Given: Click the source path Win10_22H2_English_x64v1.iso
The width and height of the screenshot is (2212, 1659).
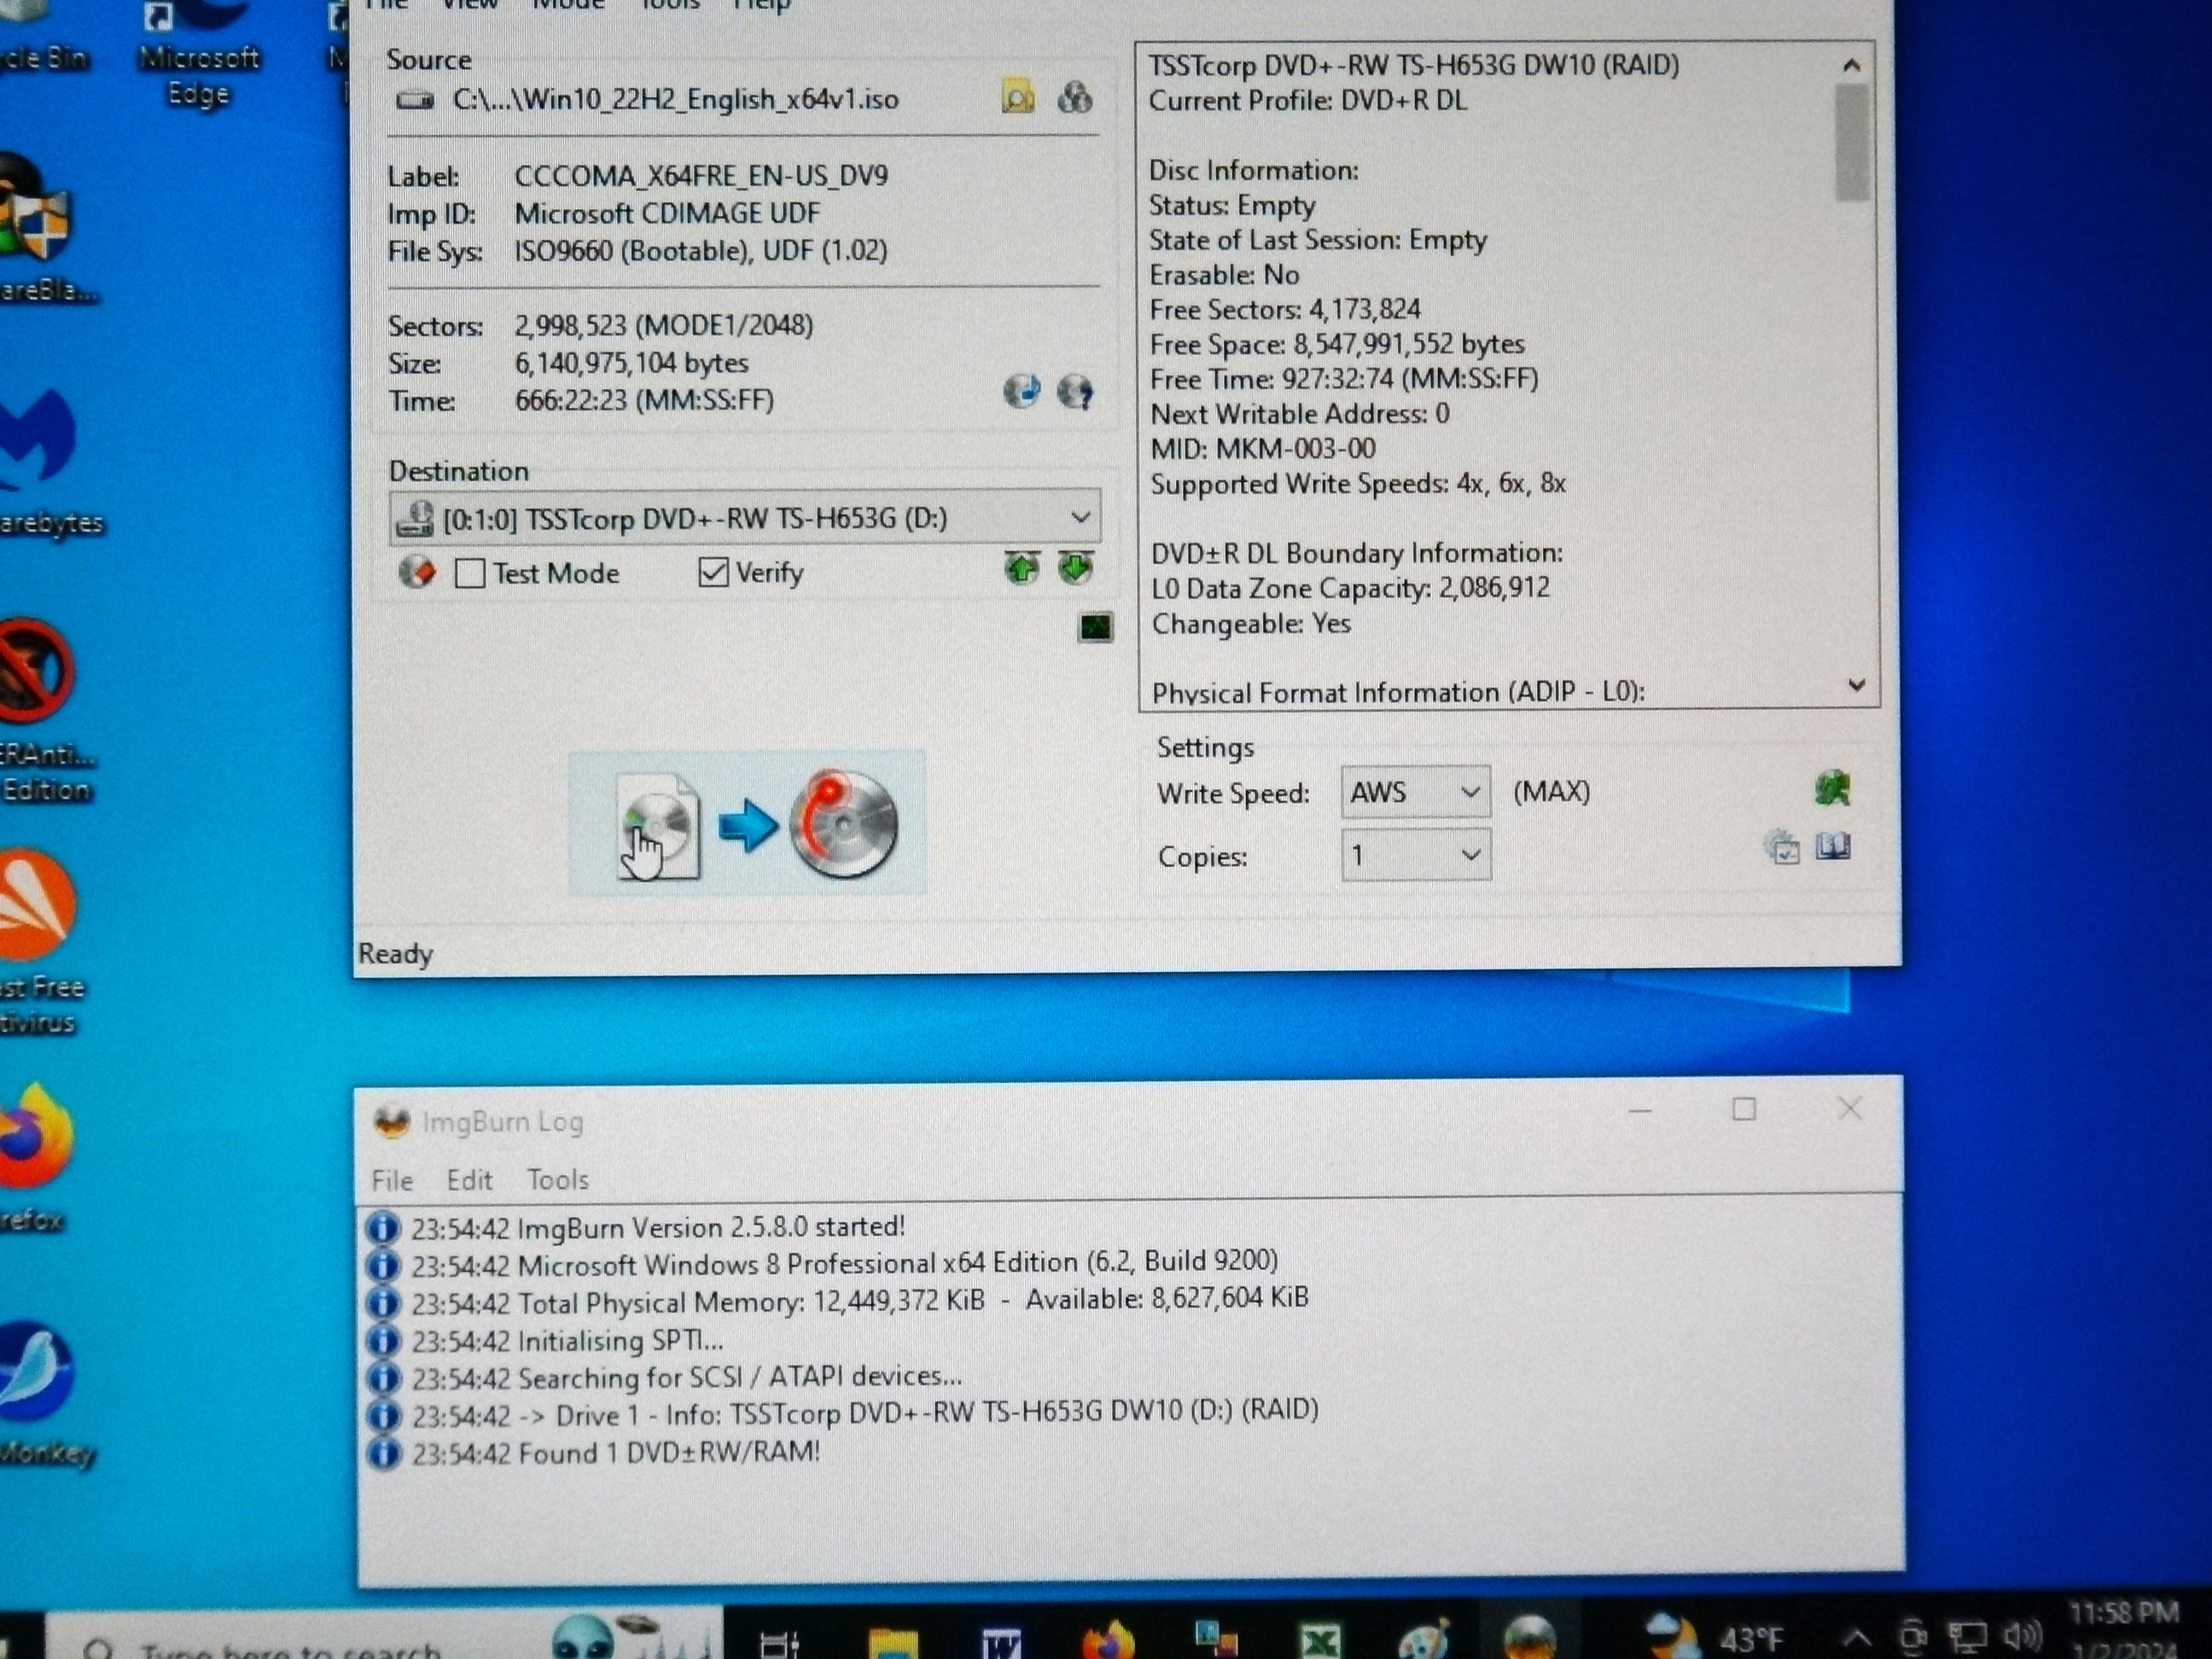Looking at the screenshot, I should [x=675, y=100].
